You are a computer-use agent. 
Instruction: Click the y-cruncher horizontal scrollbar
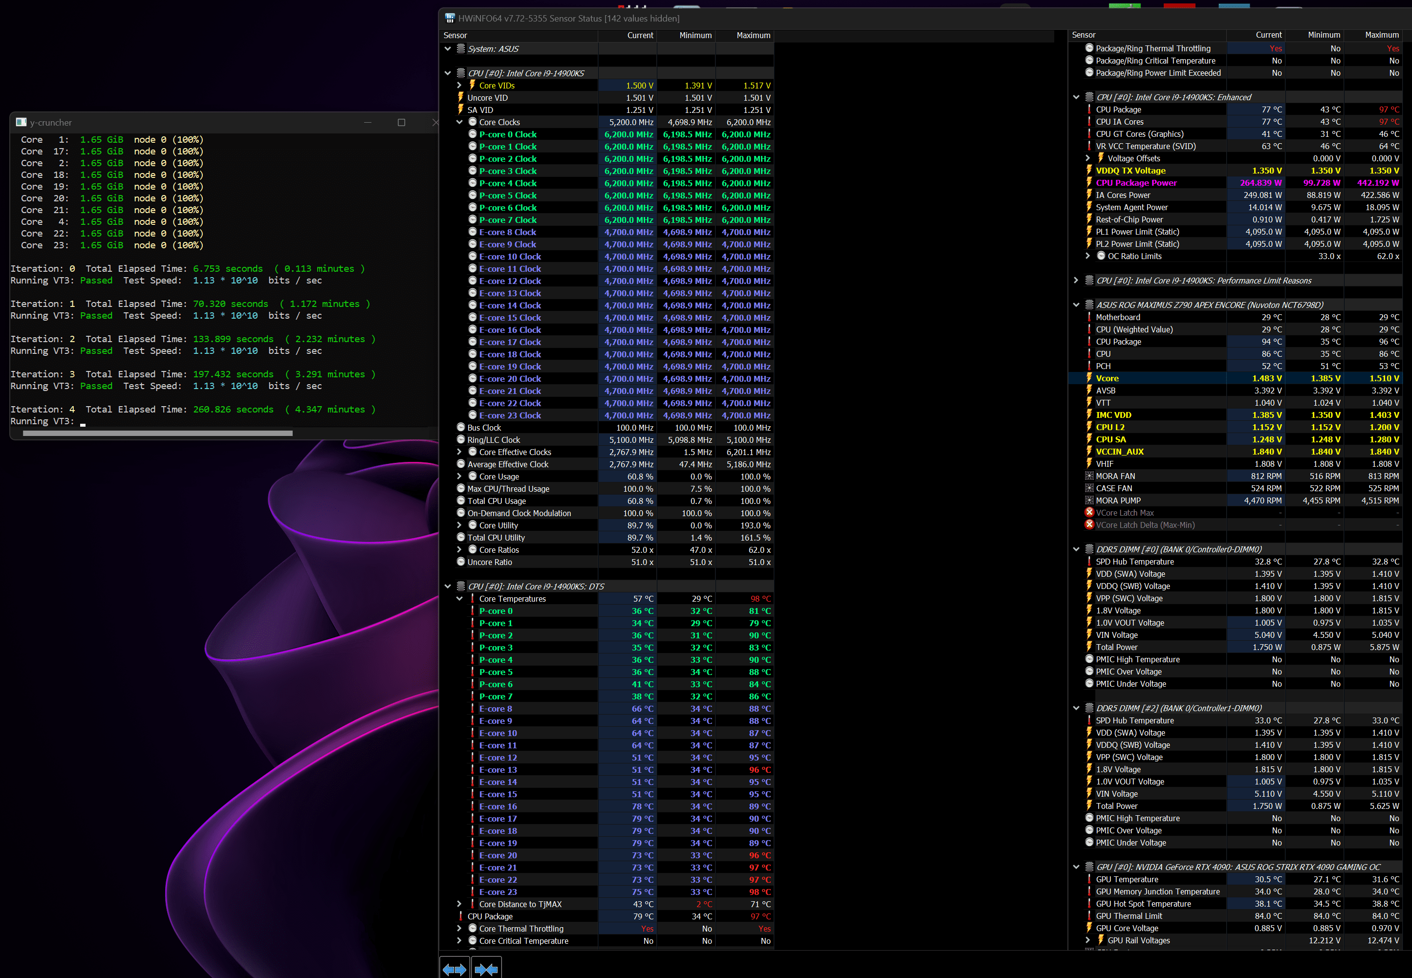(157, 433)
